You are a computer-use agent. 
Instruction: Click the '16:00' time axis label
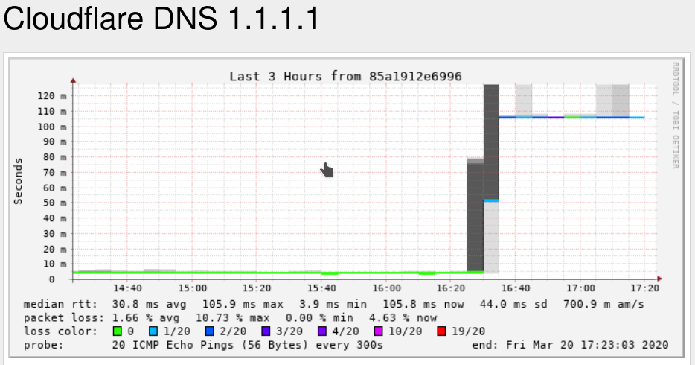pos(386,288)
